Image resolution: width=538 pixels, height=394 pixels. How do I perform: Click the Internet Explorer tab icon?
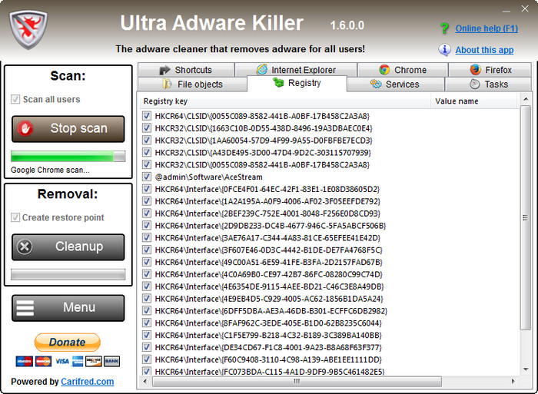pos(262,70)
